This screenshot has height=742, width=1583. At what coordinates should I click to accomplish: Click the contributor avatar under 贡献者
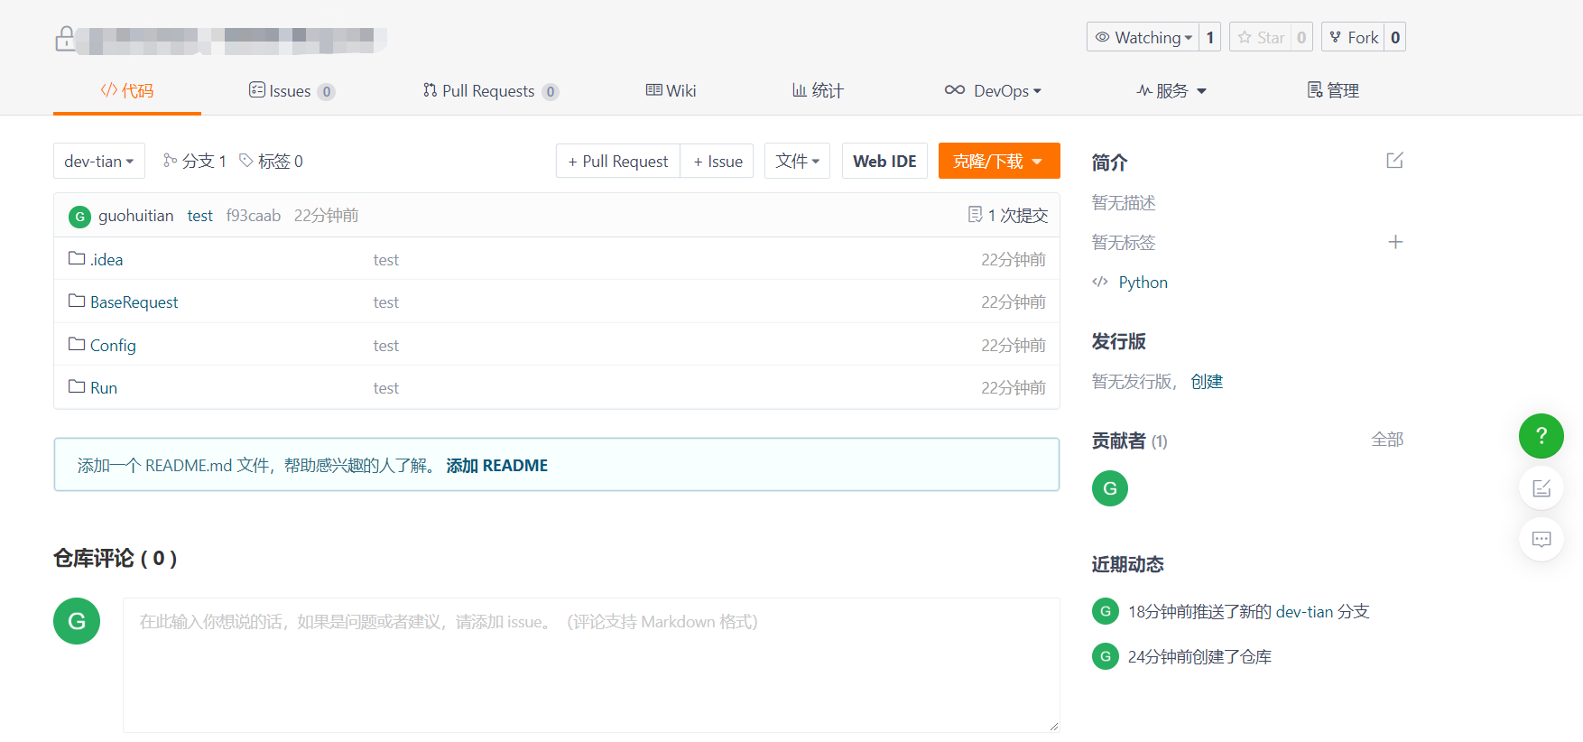tap(1110, 488)
